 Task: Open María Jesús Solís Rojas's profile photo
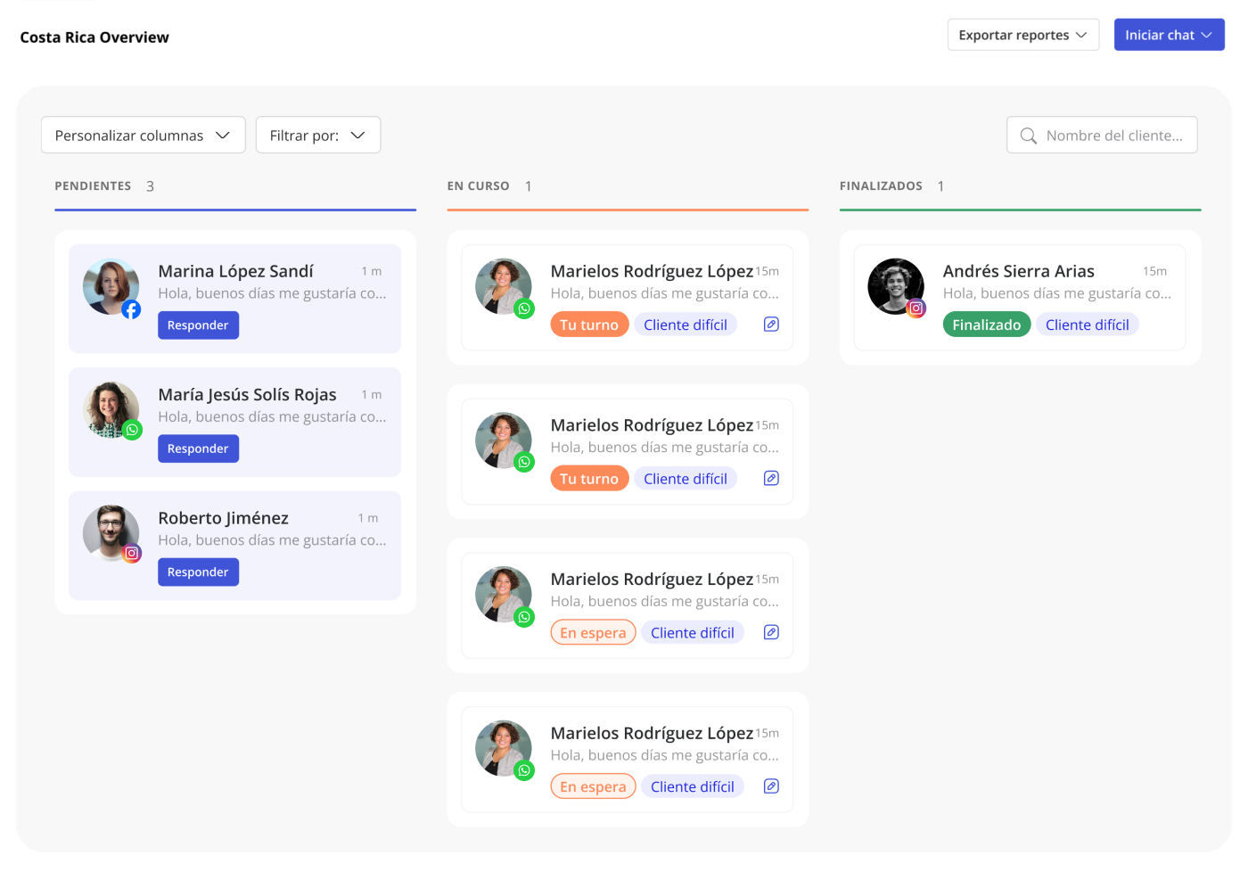coord(109,408)
